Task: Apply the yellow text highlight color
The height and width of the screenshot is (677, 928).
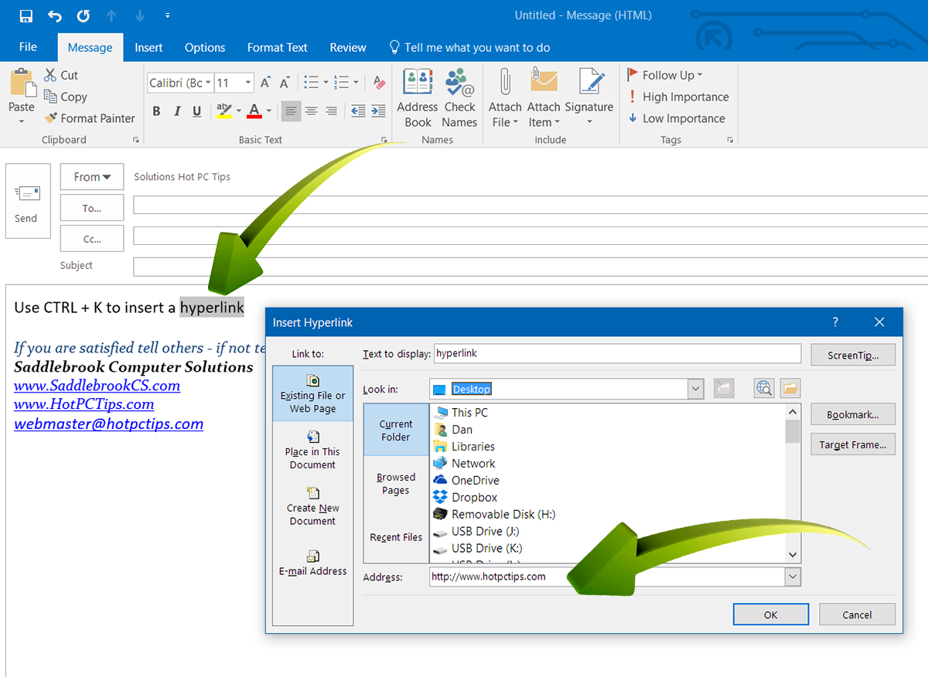Action: pyautogui.click(x=224, y=111)
